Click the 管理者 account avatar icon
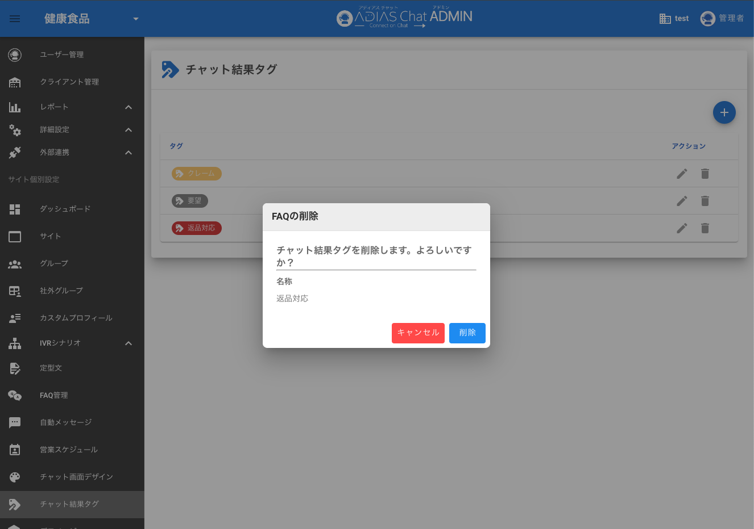The width and height of the screenshot is (754, 529). click(707, 19)
